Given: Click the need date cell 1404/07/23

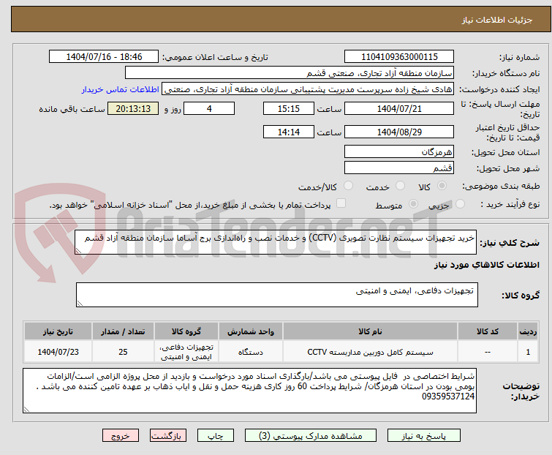Looking at the screenshot, I should [x=58, y=352].
